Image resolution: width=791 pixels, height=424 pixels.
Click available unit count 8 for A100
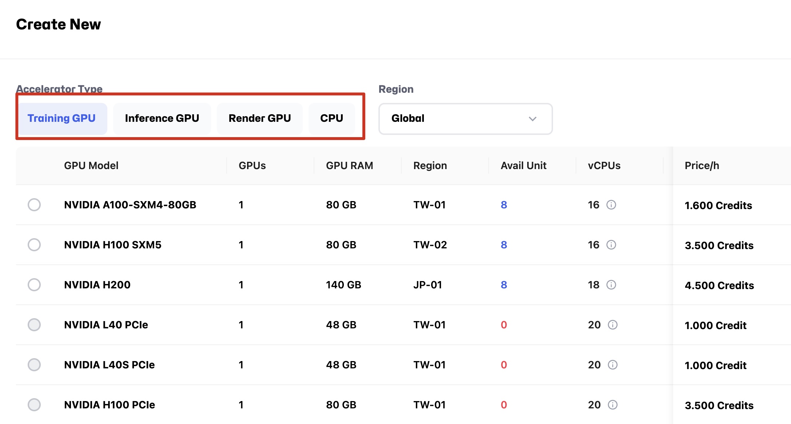504,205
